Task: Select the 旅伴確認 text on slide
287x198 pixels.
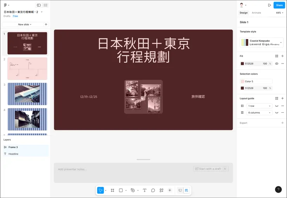Action: point(198,96)
